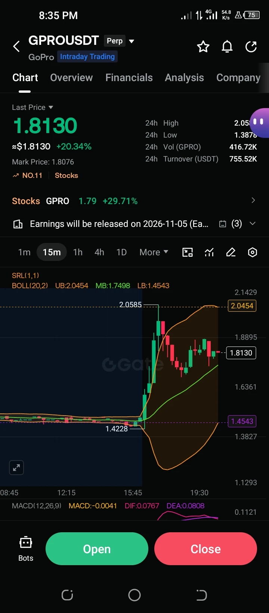Tap the large 1.8130 last price

pos(45,126)
